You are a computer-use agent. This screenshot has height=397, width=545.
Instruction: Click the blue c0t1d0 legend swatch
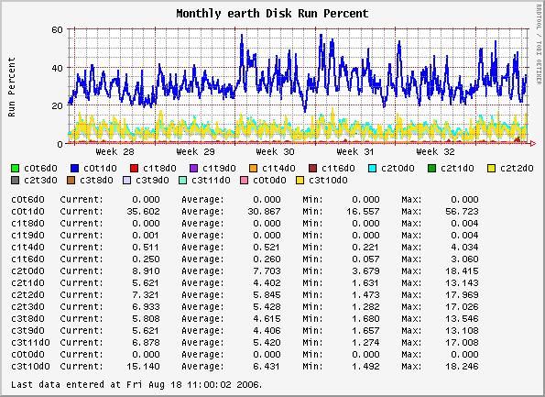pyautogui.click(x=75, y=169)
